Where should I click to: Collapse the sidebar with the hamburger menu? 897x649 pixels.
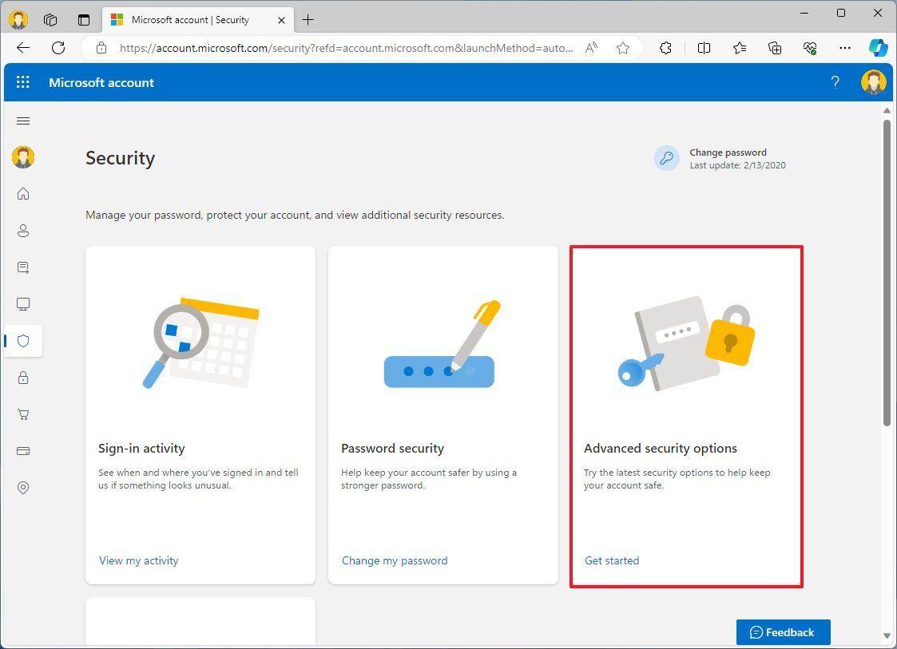pos(22,121)
